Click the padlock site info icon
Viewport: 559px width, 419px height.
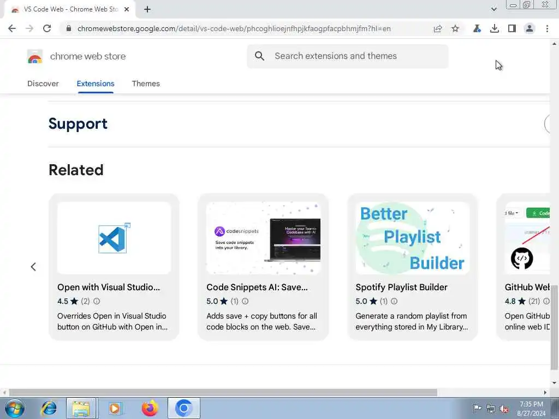tap(69, 28)
